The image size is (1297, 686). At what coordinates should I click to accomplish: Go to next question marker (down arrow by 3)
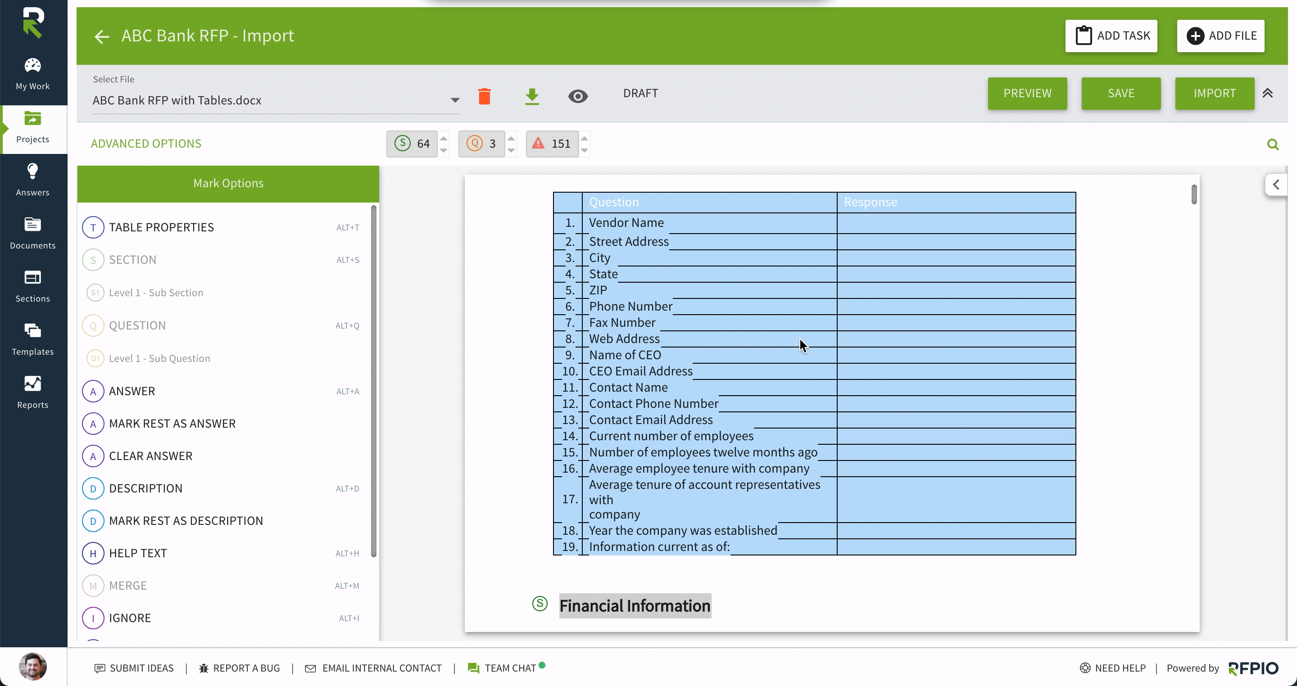coord(511,150)
